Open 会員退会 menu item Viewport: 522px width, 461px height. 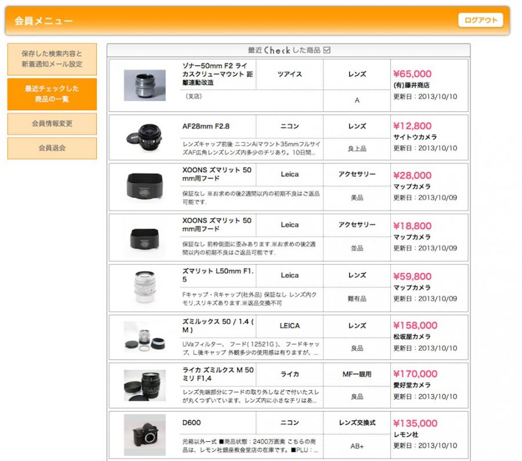[x=52, y=148]
